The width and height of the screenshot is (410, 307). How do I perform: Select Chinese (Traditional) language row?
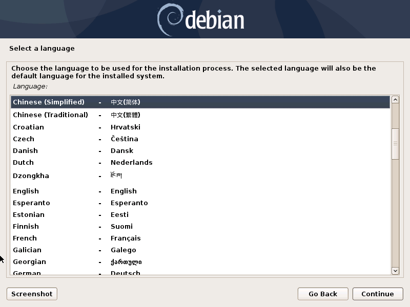click(200, 115)
